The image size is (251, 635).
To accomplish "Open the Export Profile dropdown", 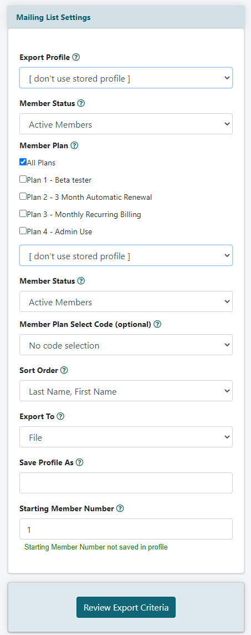I will 126,78.
